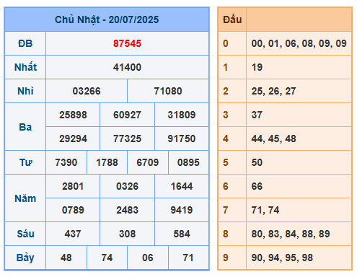Click the values "00, 01, 06, 08, 09, 09"
Screen dimensions: 357x277
(x=299, y=43)
